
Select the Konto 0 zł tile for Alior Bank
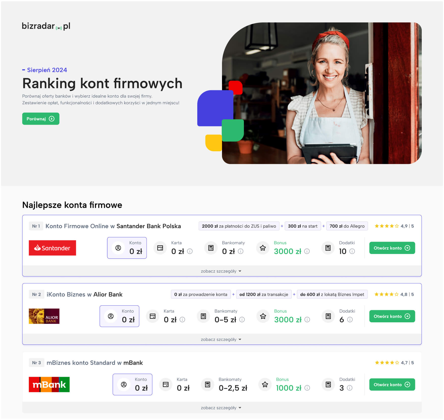click(x=120, y=316)
